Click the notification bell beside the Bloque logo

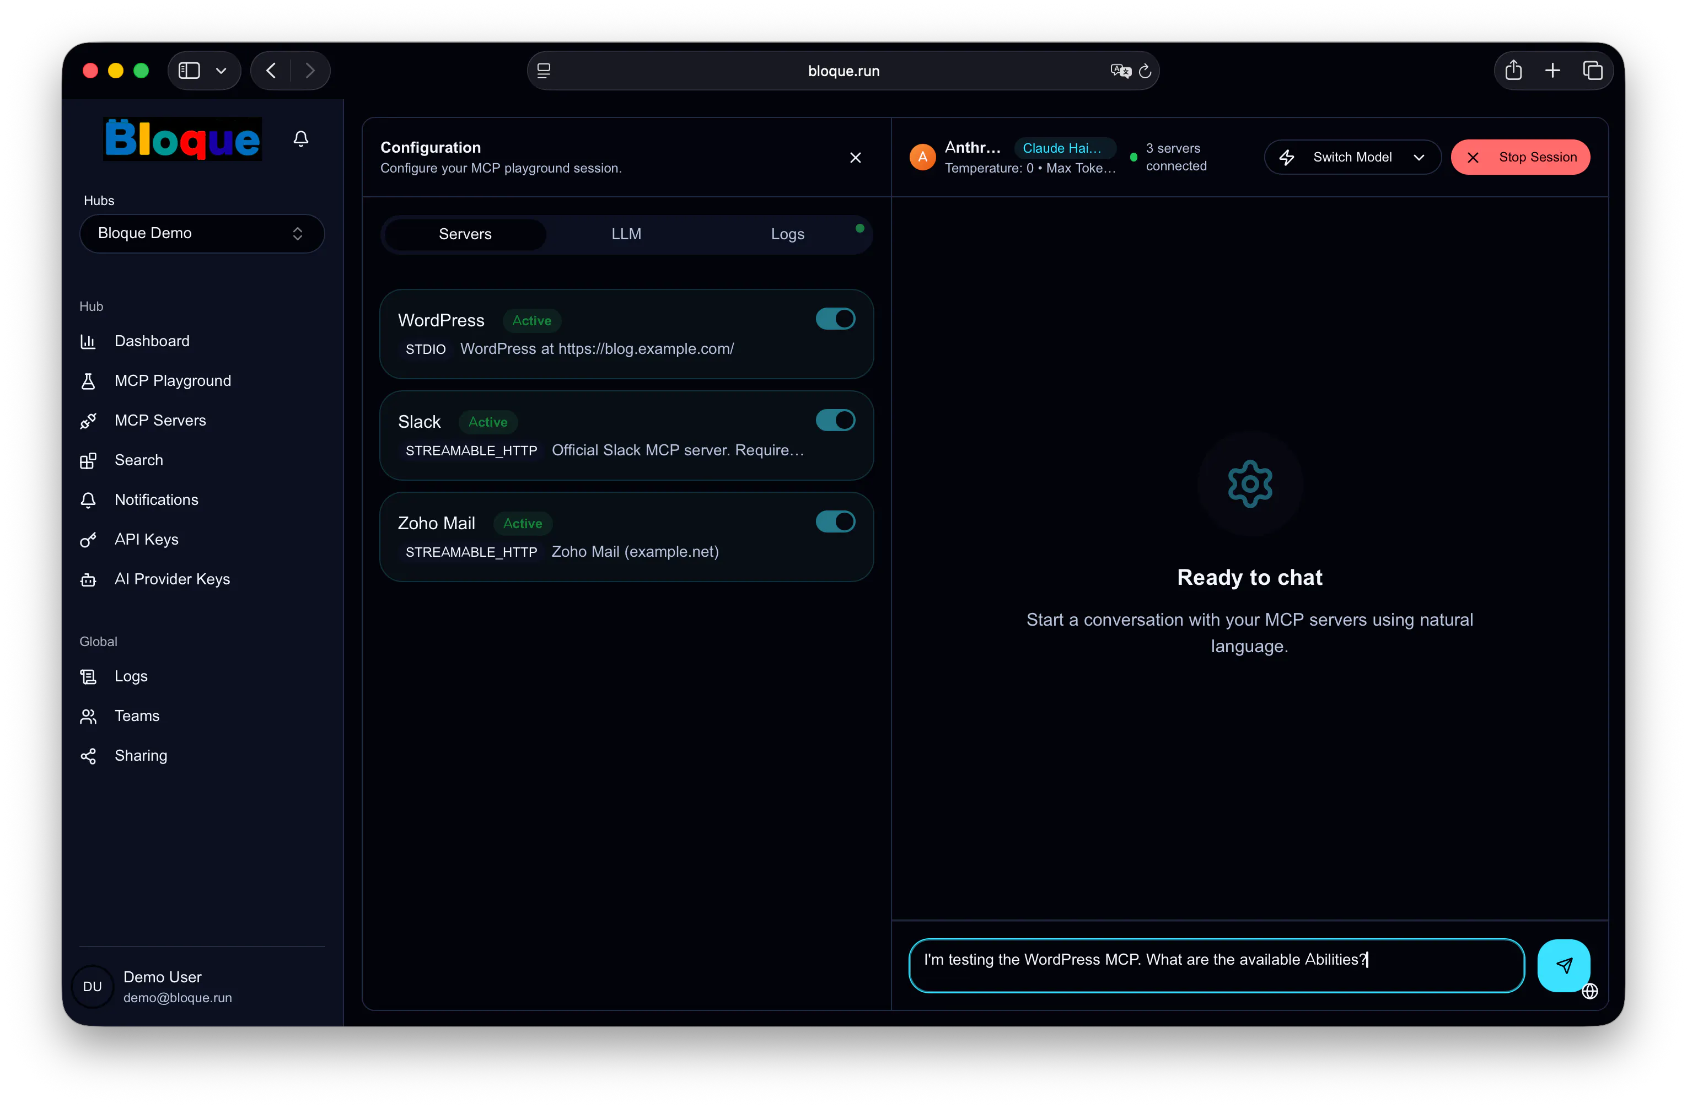coord(300,138)
